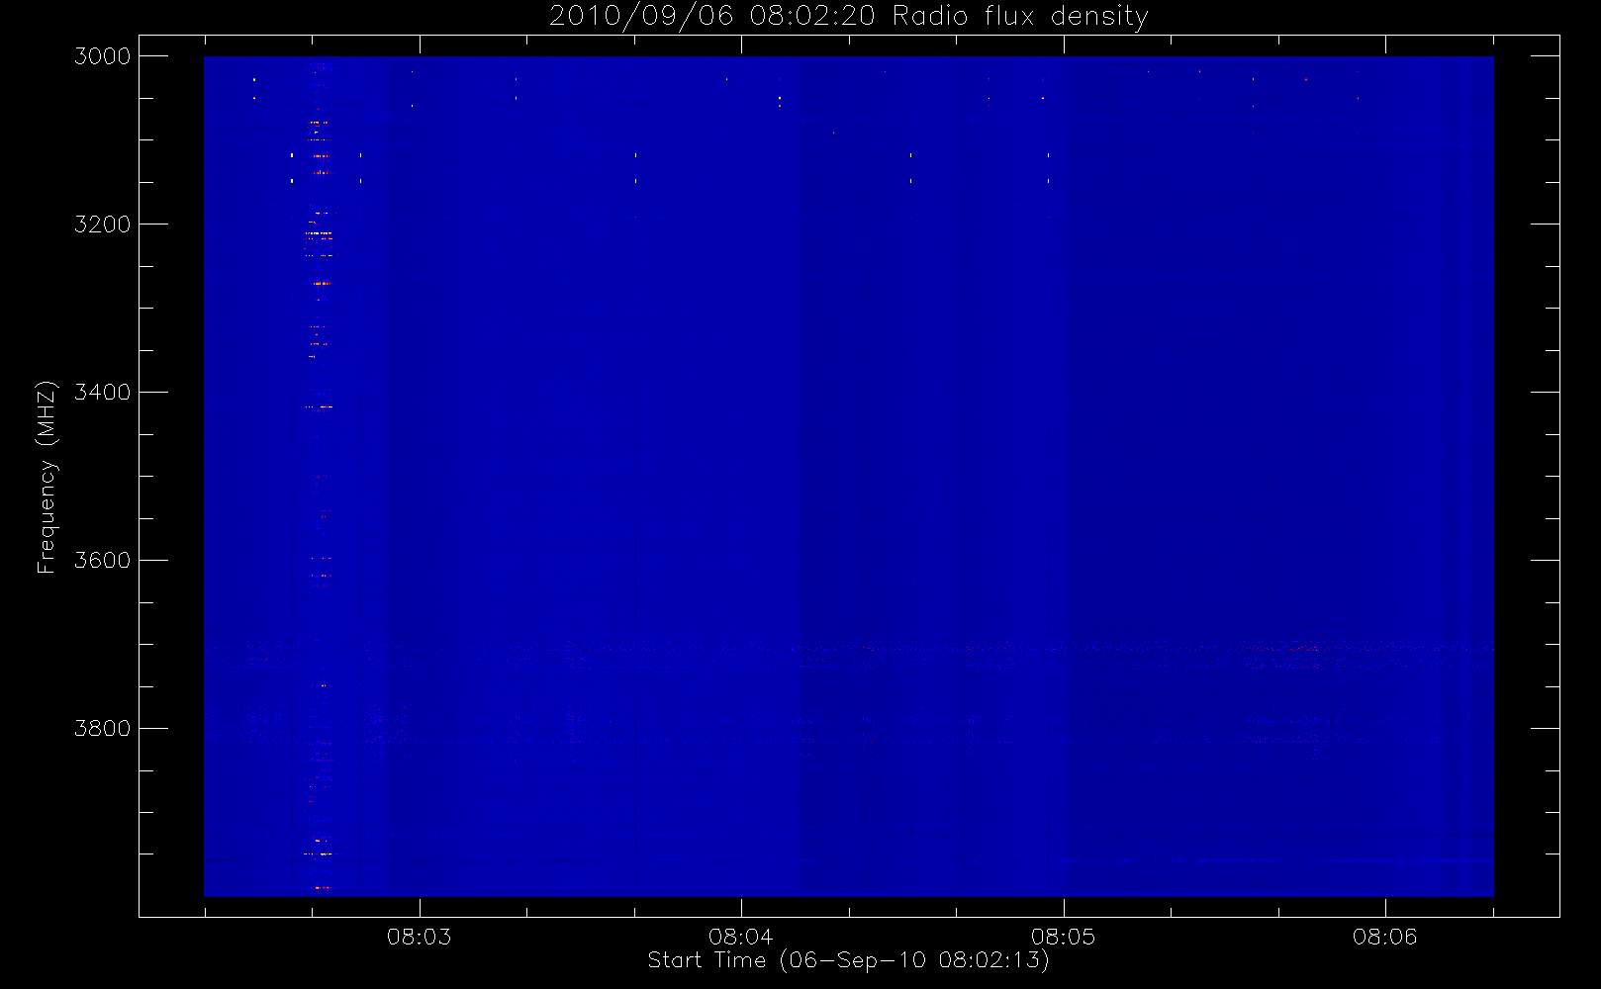Select the 3600 frequency axis label

(x=103, y=561)
